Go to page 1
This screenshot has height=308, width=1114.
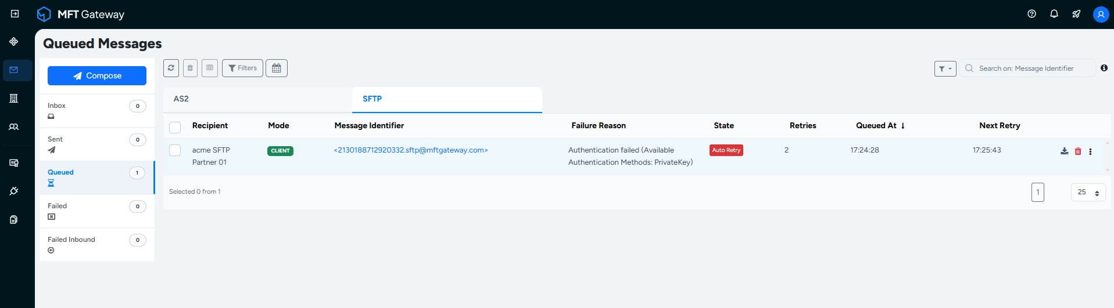(x=1038, y=192)
